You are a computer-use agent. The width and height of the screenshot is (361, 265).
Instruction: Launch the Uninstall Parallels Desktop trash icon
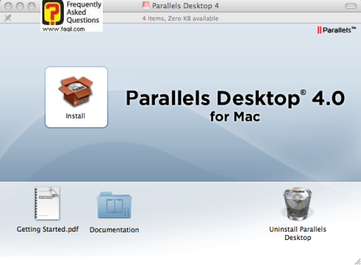298,204
